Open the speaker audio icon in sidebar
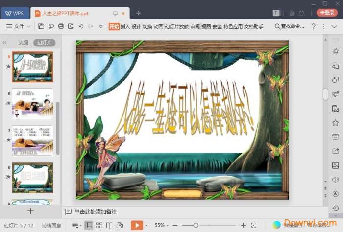Viewport: 343px width, 232px height. 335,180
